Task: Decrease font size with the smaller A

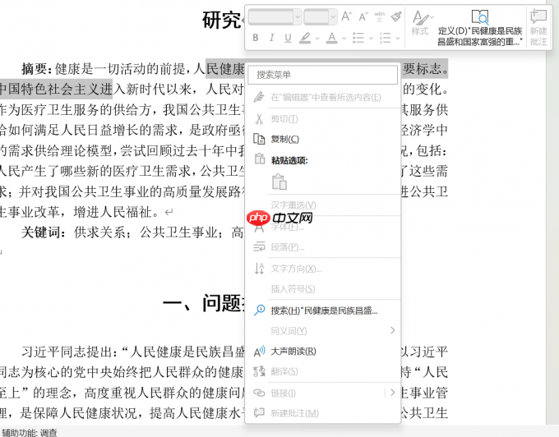Action: 363,16
